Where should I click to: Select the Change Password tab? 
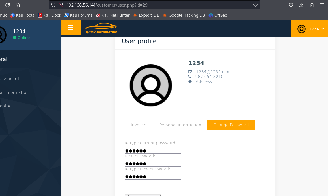[231, 125]
